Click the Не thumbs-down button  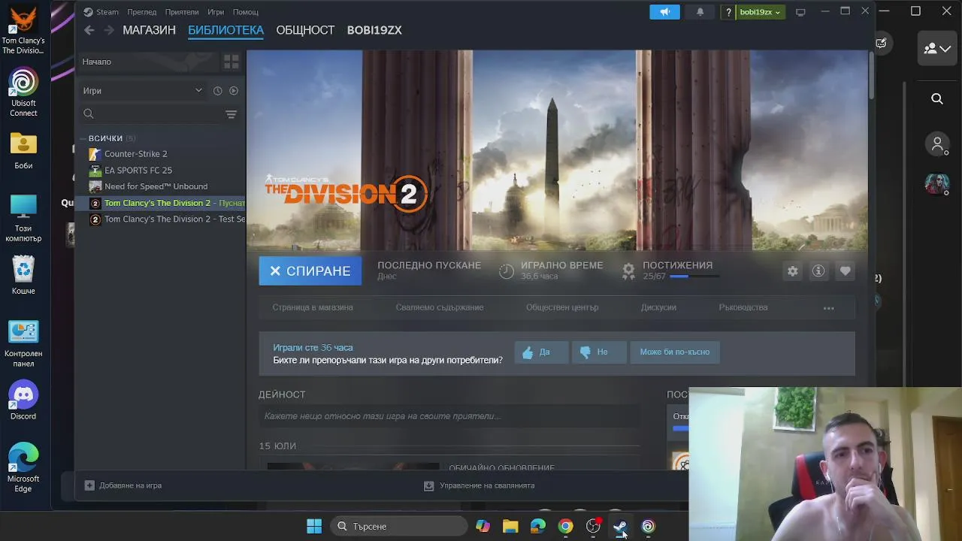pyautogui.click(x=599, y=352)
